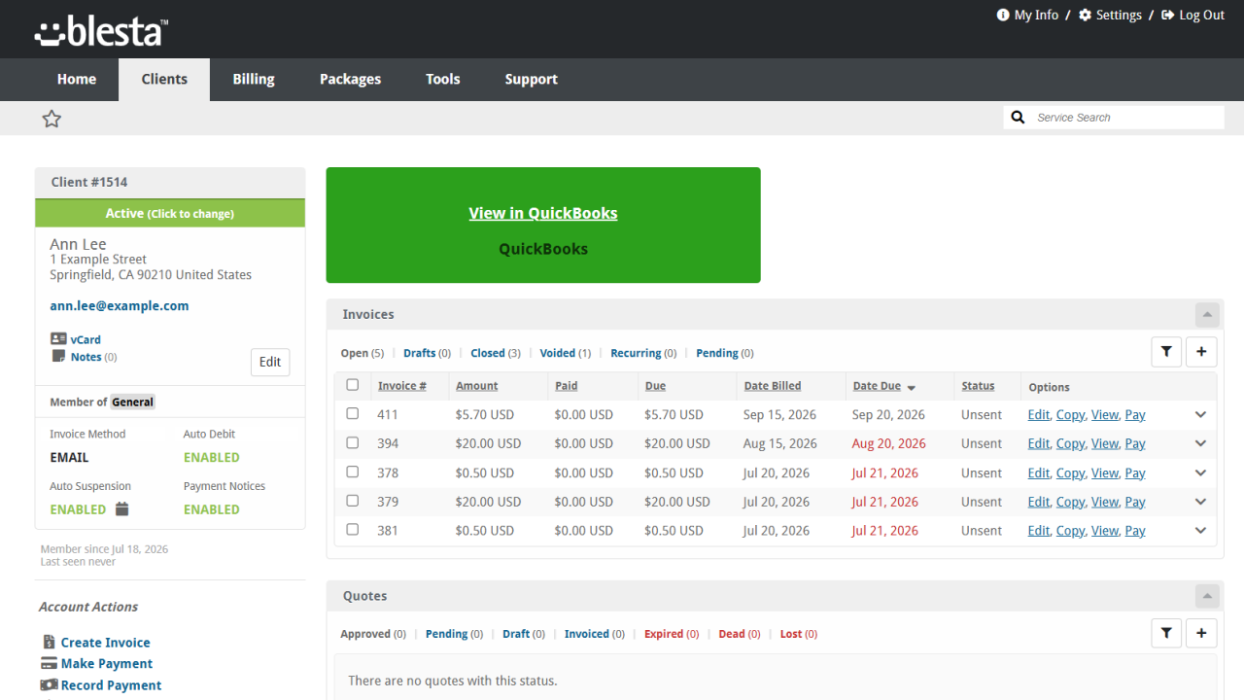Image resolution: width=1244 pixels, height=700 pixels.
Task: Click the General client group label
Action: tap(132, 402)
